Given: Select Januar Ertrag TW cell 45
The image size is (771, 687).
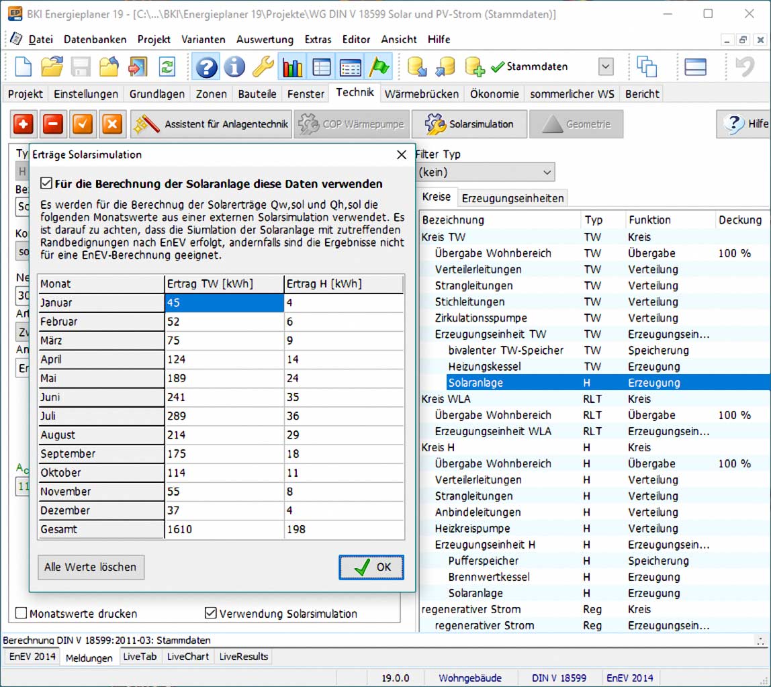Looking at the screenshot, I should point(224,302).
